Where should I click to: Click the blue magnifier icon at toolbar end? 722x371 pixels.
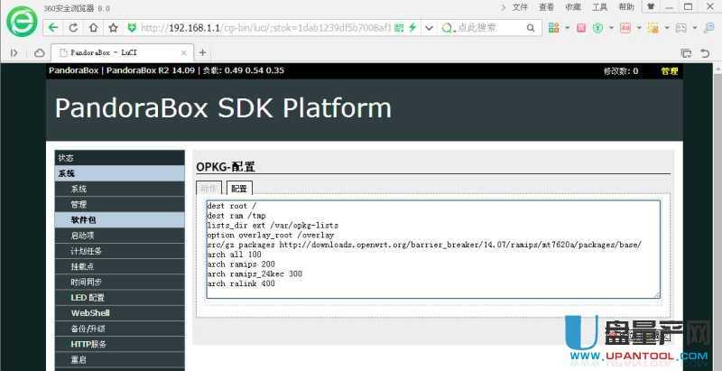pos(709,28)
